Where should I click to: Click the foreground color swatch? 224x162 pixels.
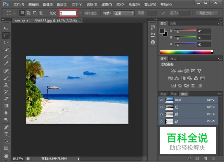pyautogui.click(x=163, y=31)
